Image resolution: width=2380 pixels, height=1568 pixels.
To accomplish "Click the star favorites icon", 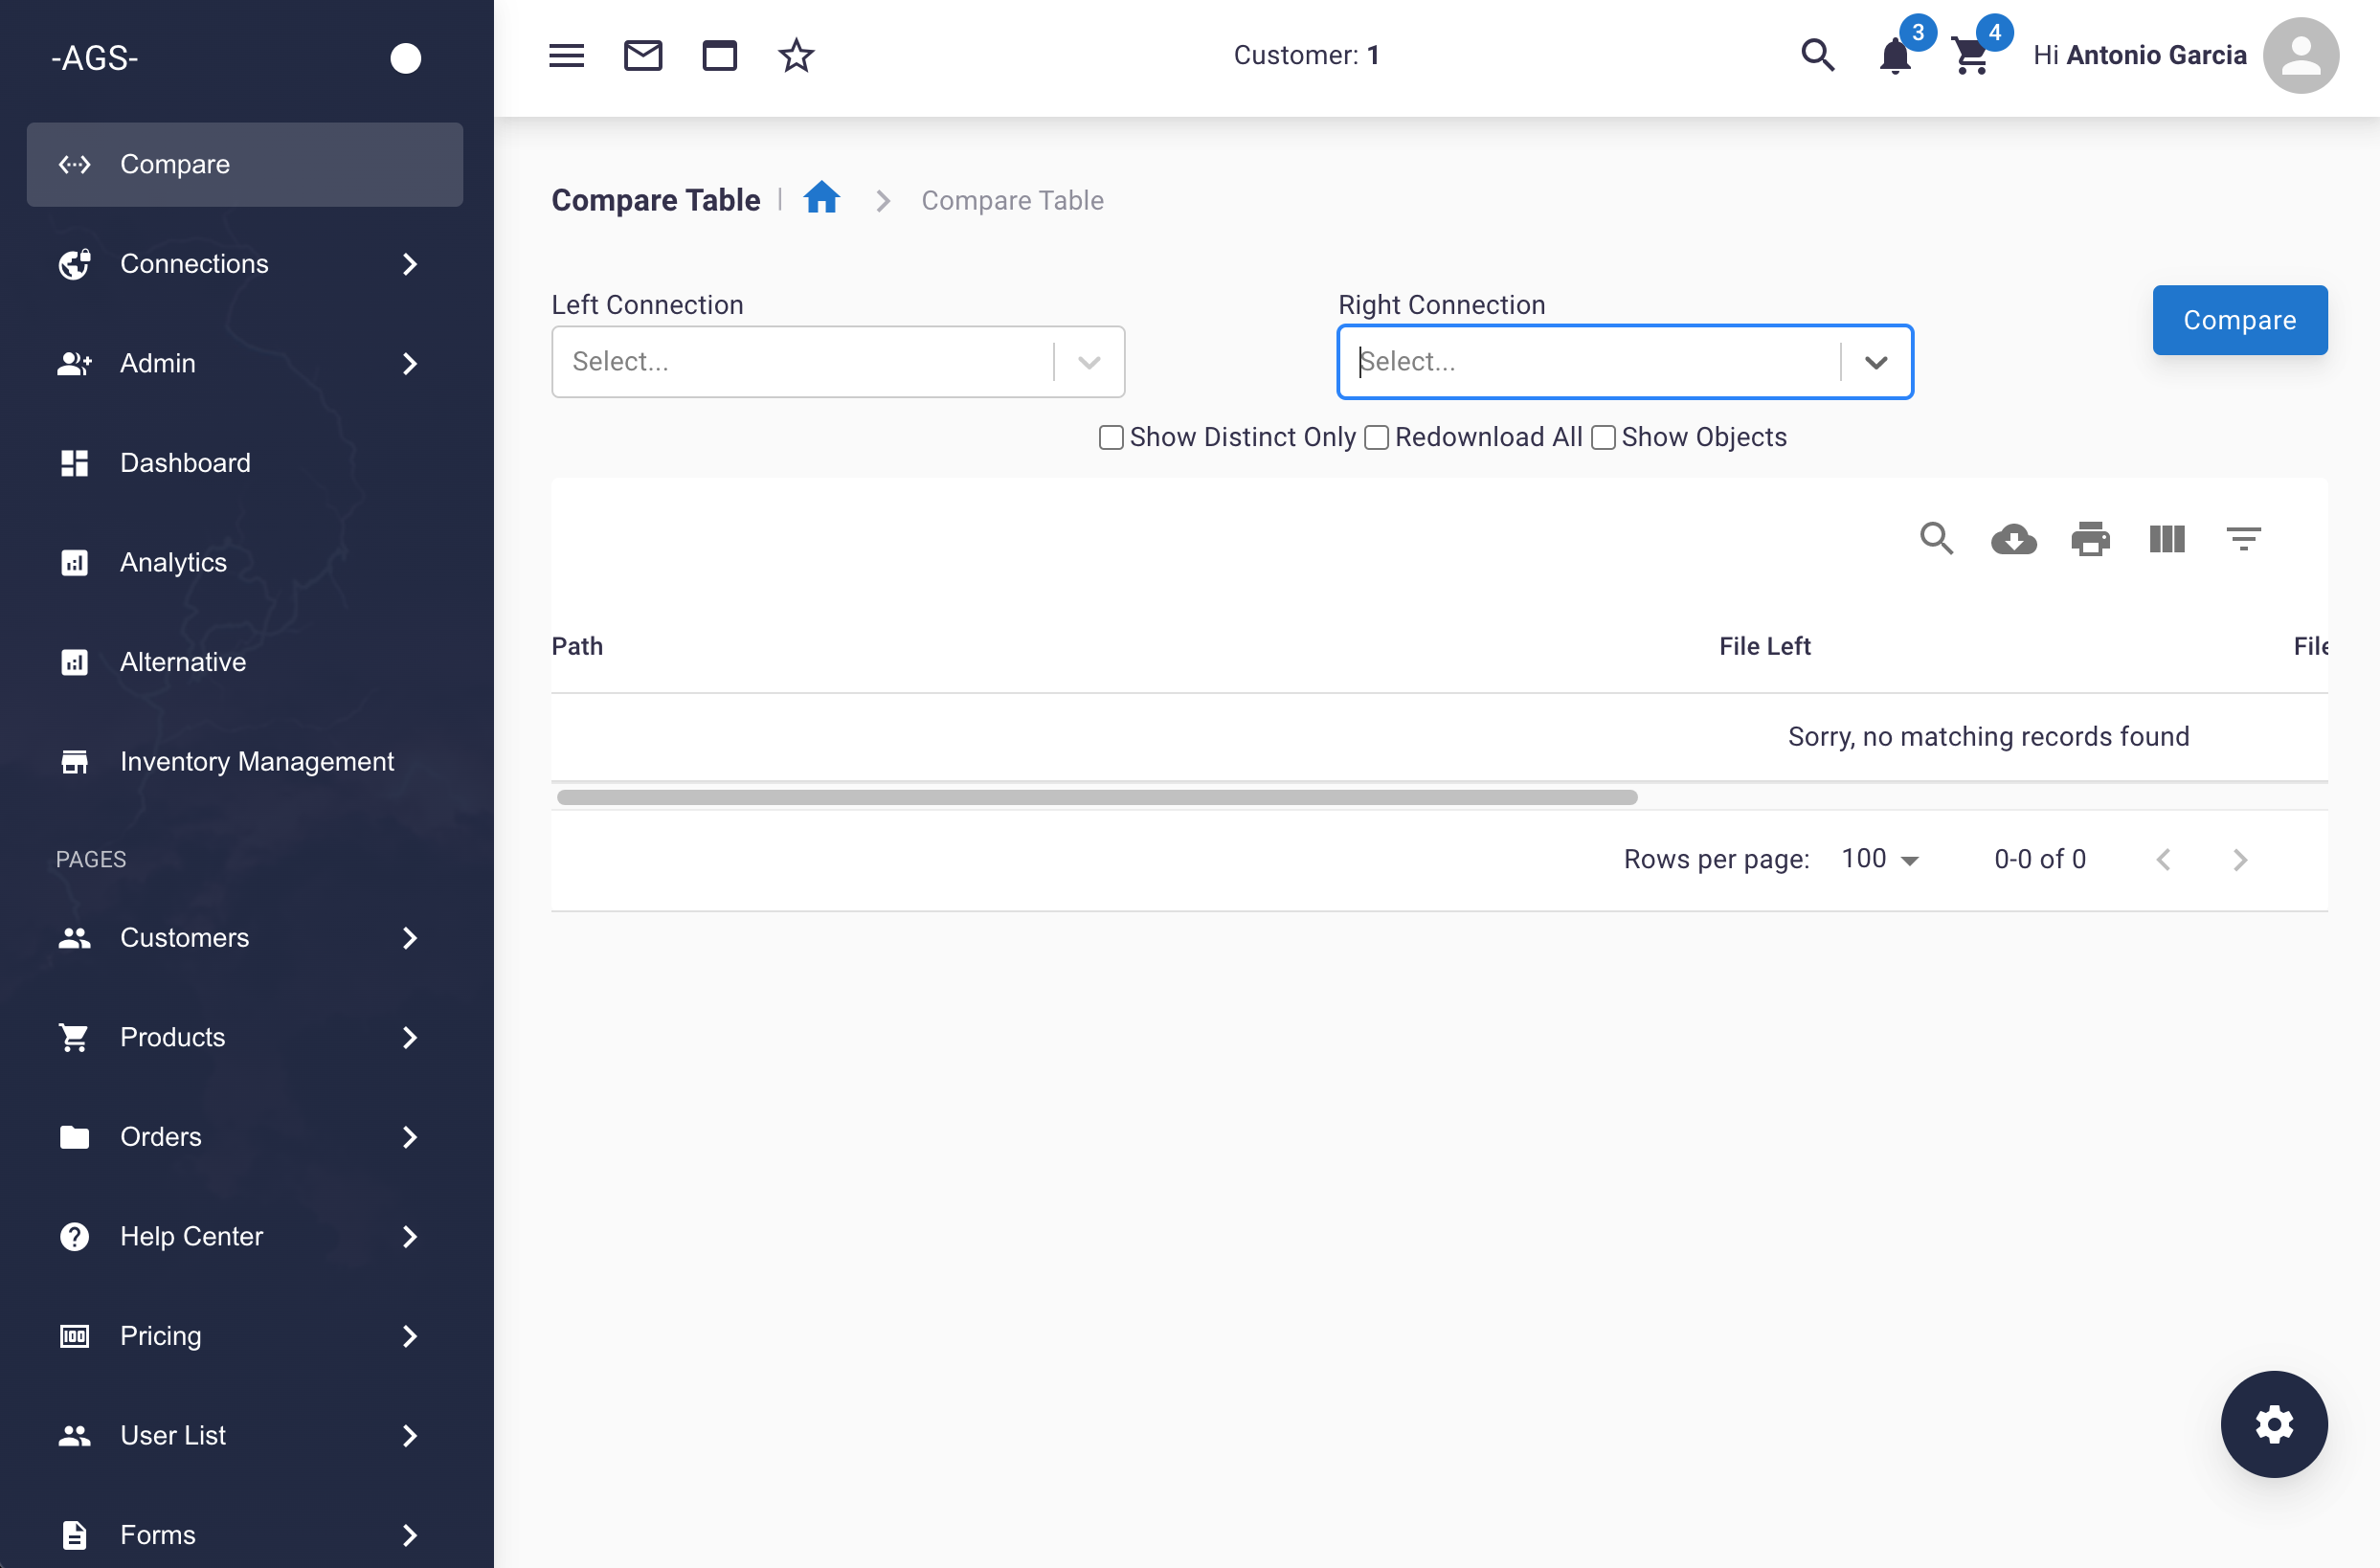I will [796, 56].
